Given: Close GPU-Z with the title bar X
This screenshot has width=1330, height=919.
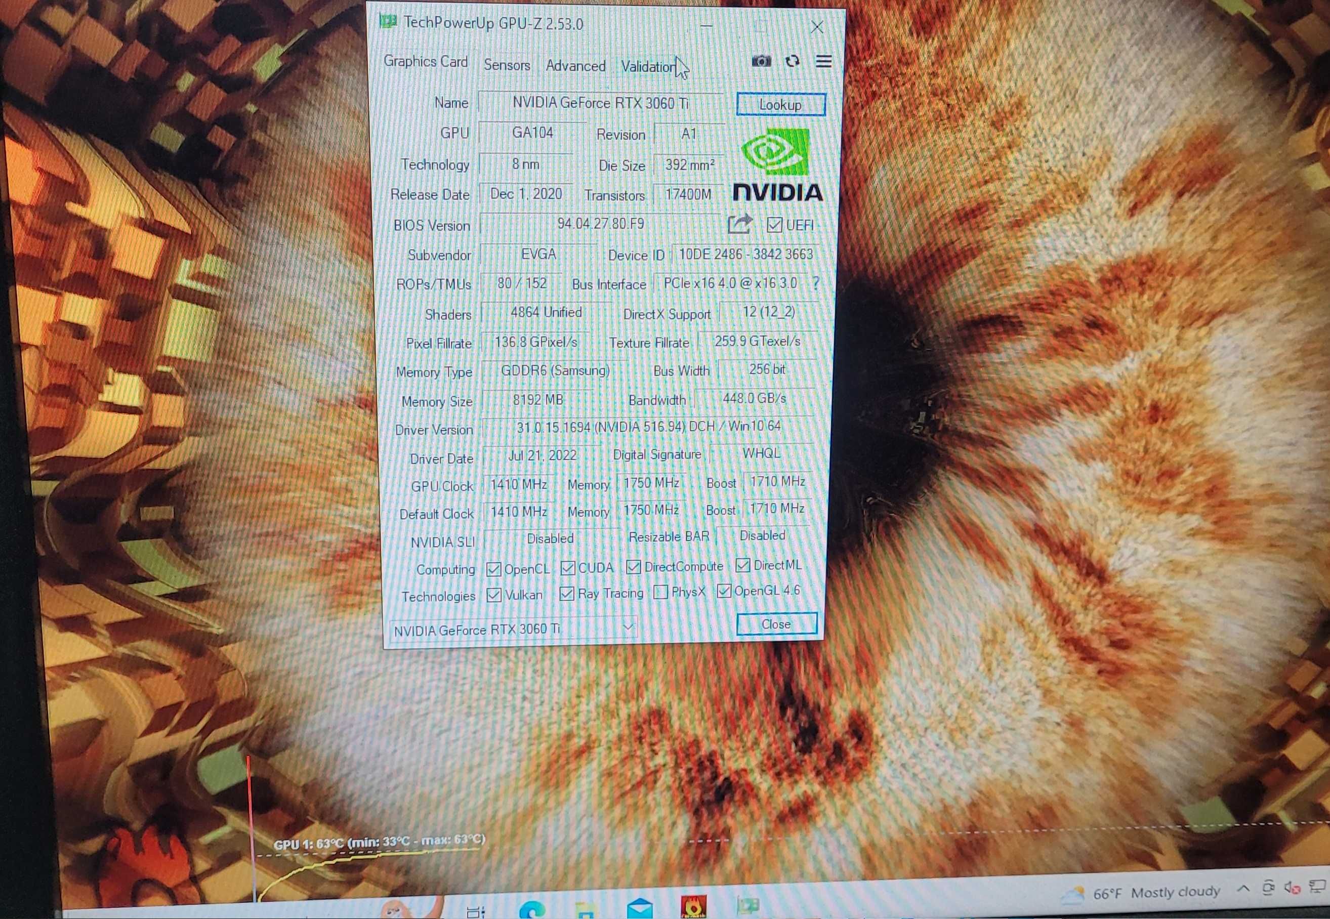Looking at the screenshot, I should point(816,26).
